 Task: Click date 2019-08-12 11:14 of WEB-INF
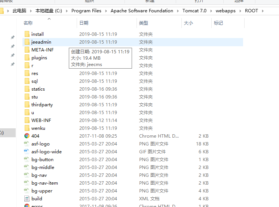pos(98,120)
